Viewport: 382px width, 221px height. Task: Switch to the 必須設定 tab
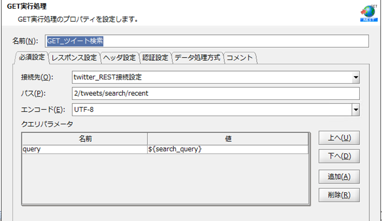31,57
